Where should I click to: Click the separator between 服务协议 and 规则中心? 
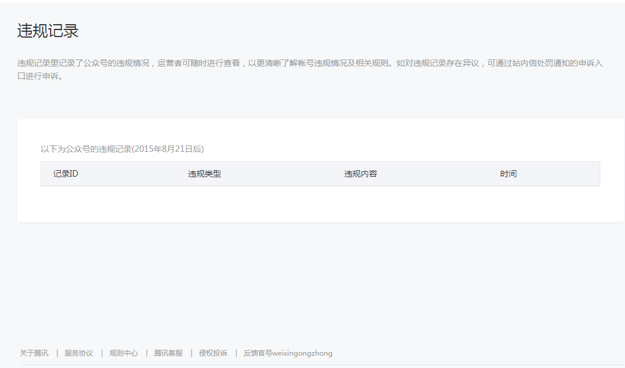[102, 353]
